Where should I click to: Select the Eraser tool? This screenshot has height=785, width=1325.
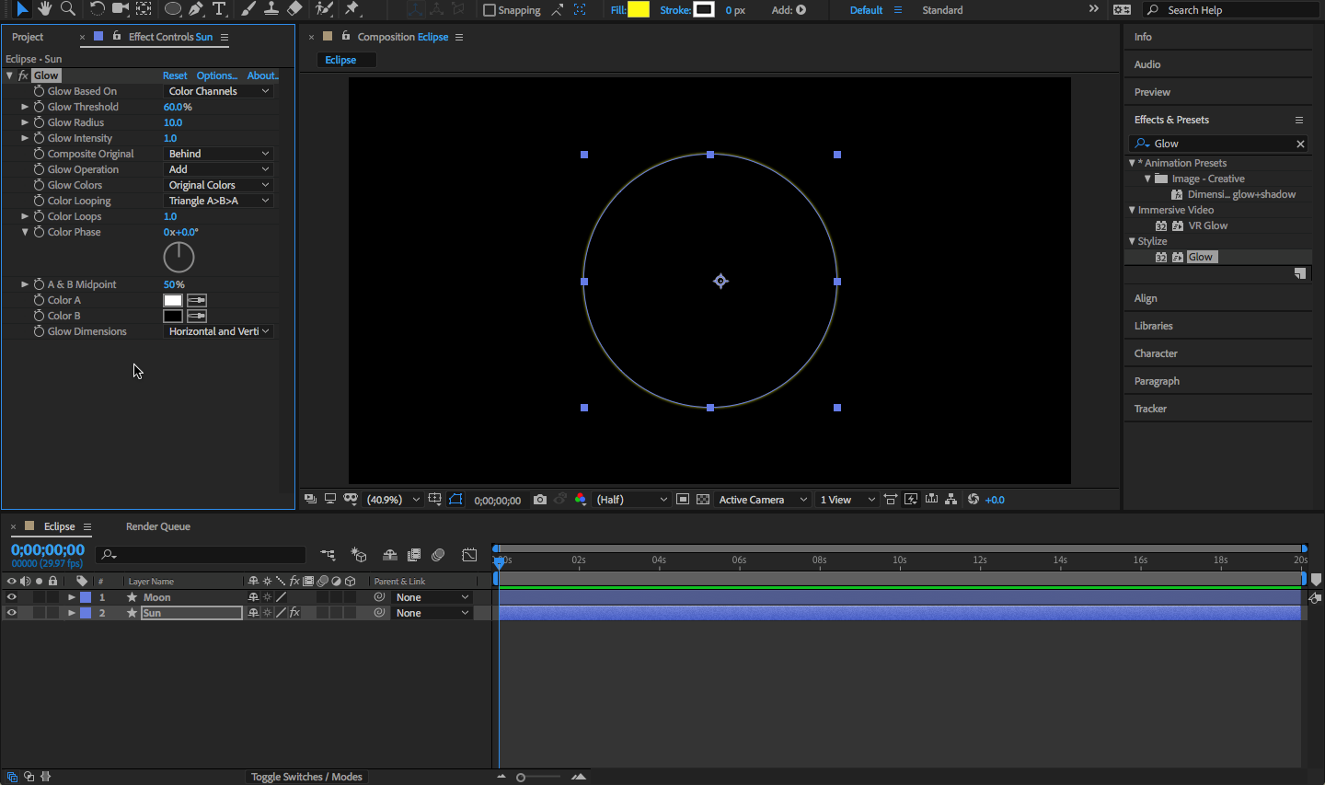294,9
